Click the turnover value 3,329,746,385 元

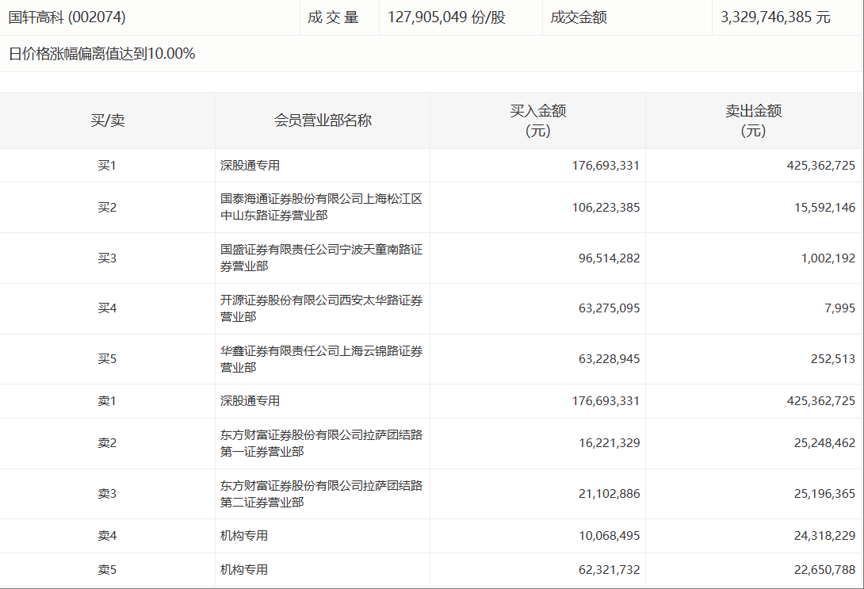click(775, 17)
